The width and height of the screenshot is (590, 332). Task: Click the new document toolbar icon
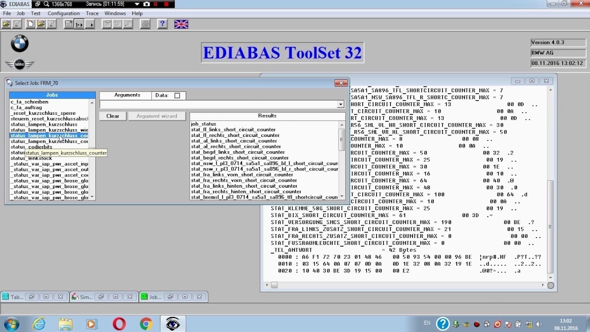click(x=30, y=24)
